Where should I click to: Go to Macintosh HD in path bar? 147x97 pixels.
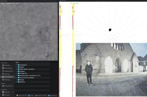click(22, 95)
